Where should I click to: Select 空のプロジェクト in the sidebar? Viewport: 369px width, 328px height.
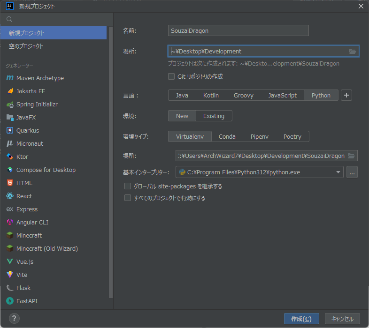pos(54,46)
